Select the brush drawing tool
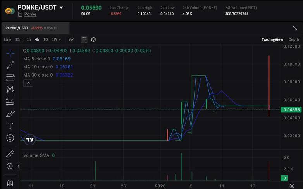This screenshot has height=189, width=303. 10,114
